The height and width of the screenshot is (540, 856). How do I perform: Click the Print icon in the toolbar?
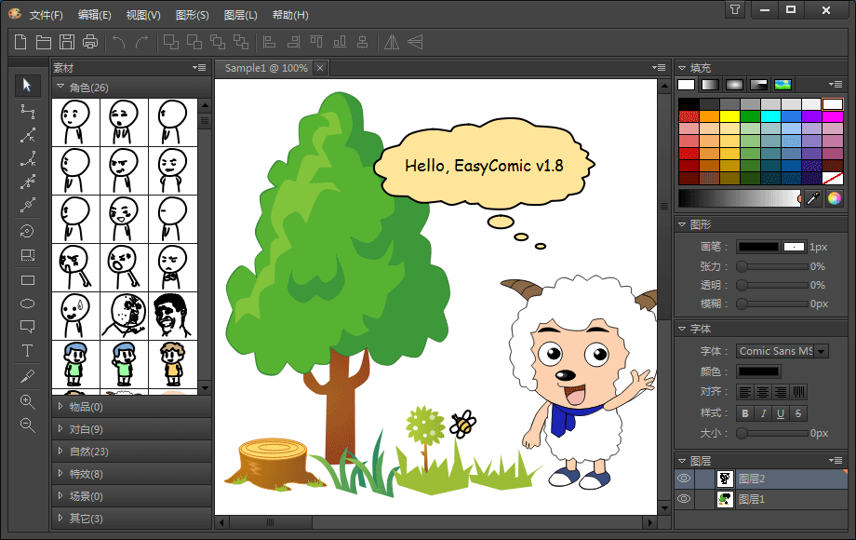[x=89, y=41]
